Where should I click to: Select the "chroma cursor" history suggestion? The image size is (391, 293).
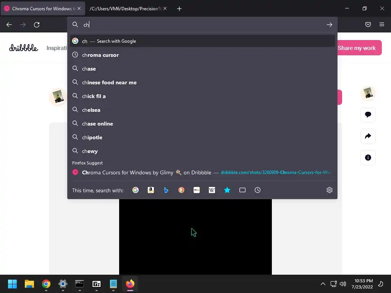[x=202, y=55]
